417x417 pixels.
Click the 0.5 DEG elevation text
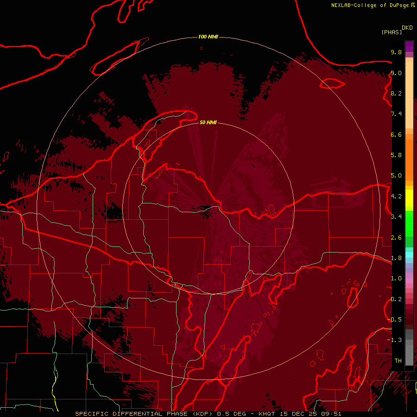coord(231,414)
